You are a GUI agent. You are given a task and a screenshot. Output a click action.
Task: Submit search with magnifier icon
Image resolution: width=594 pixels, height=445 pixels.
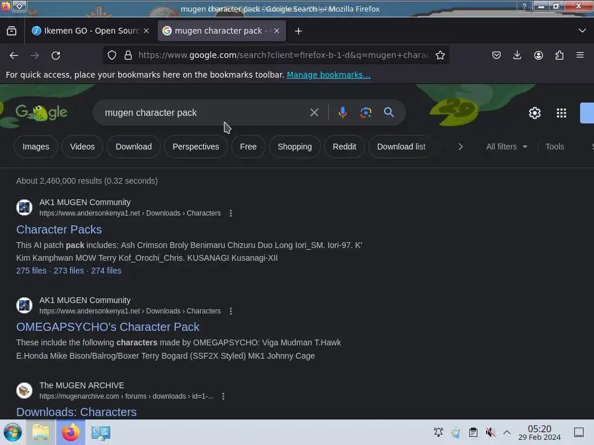click(389, 112)
